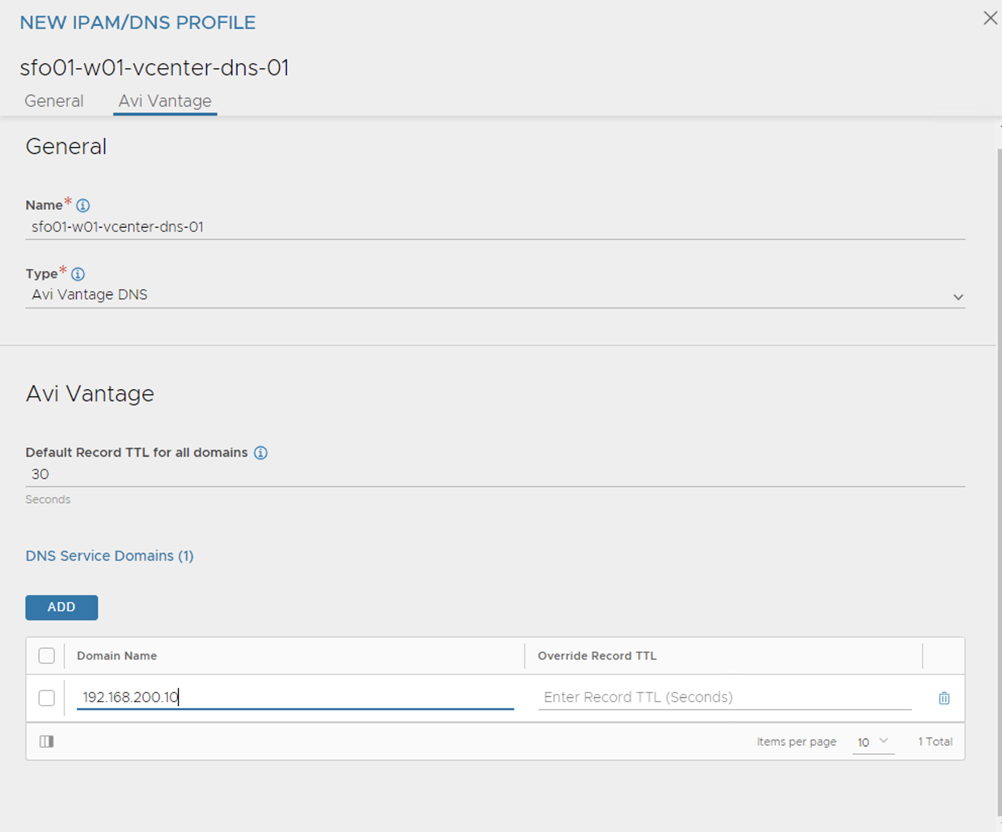
Task: Focus the Default Record TTL field
Action: coord(495,475)
